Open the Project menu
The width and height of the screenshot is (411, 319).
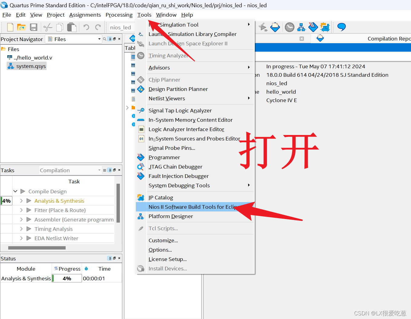[56, 15]
